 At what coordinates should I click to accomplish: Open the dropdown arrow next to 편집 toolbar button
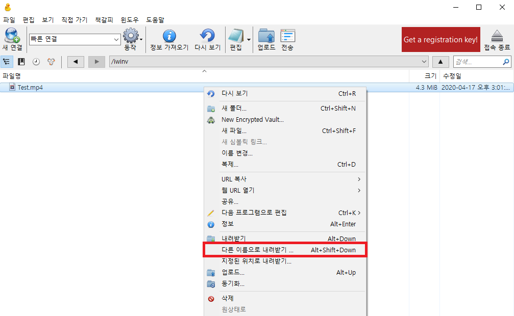pyautogui.click(x=249, y=39)
